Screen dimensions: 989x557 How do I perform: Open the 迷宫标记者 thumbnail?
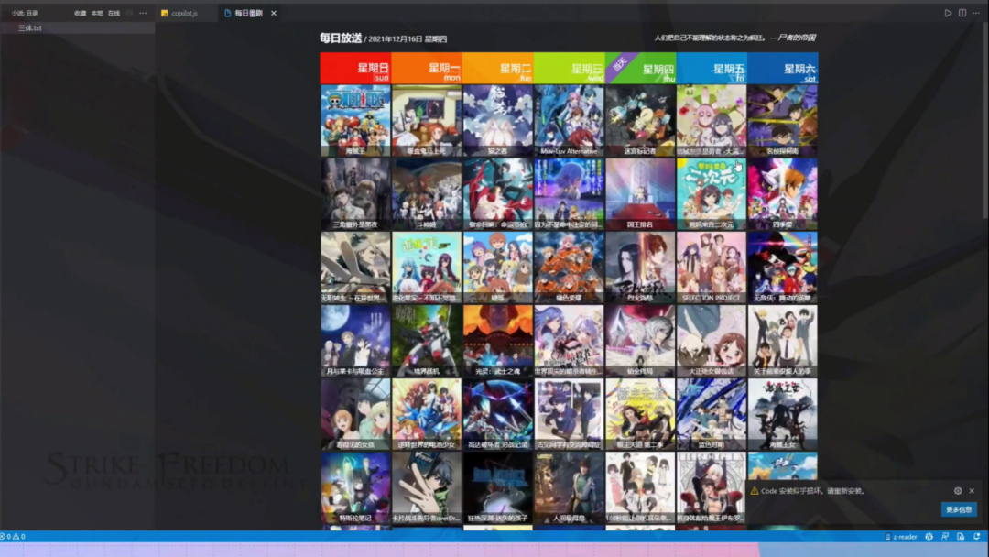(x=641, y=121)
